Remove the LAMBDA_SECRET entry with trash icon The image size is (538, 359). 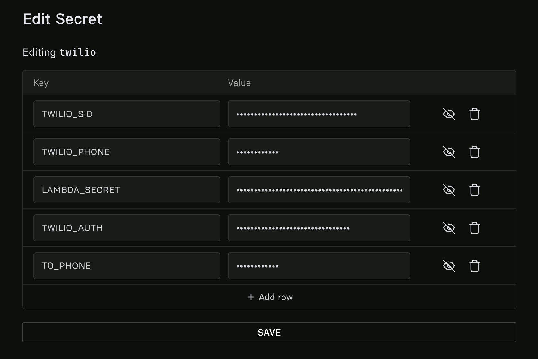[474, 190]
